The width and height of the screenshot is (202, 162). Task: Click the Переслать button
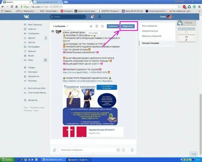pyautogui.click(x=128, y=26)
